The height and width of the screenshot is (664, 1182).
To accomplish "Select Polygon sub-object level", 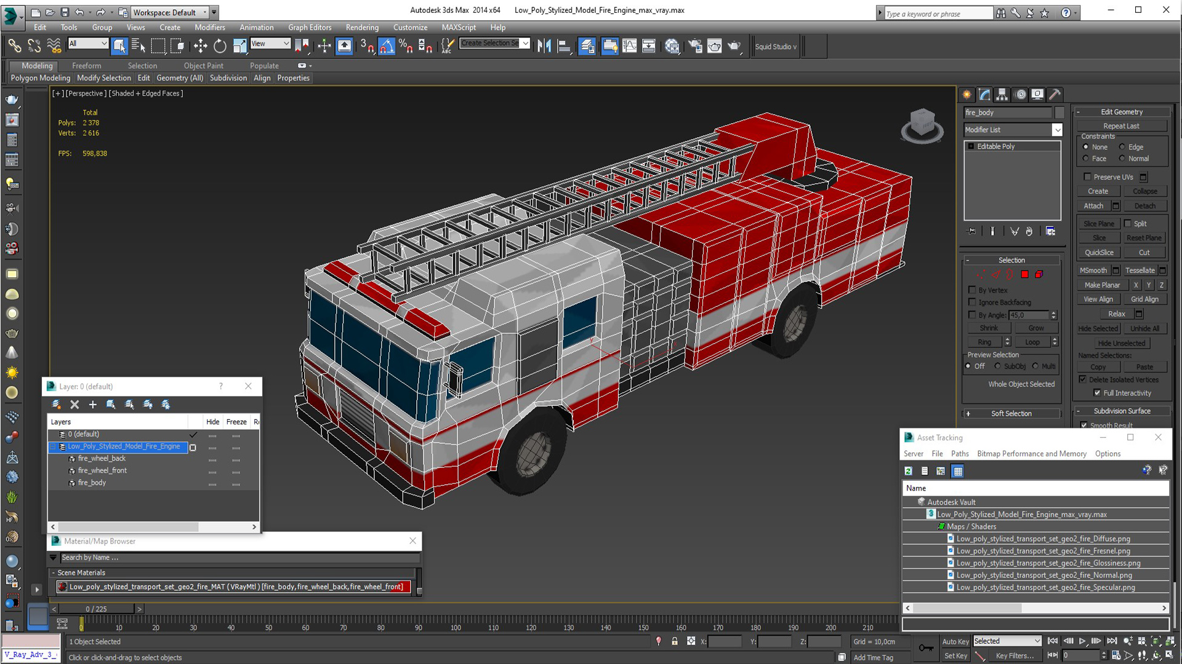I will coord(1024,274).
